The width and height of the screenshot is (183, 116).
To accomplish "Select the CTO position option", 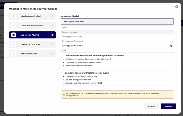I will click(64, 50).
